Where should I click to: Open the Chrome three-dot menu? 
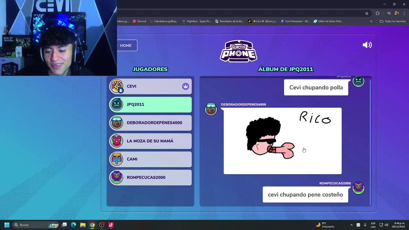(404, 13)
